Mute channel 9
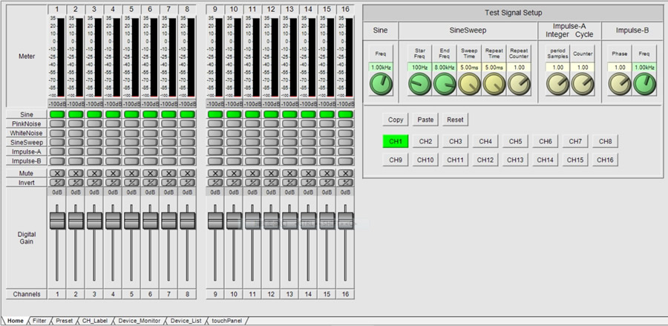 tap(215, 174)
